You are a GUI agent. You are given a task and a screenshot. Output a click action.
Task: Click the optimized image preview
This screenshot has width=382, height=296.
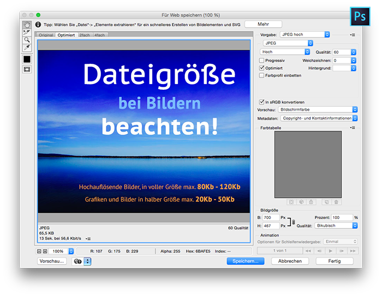(x=144, y=131)
